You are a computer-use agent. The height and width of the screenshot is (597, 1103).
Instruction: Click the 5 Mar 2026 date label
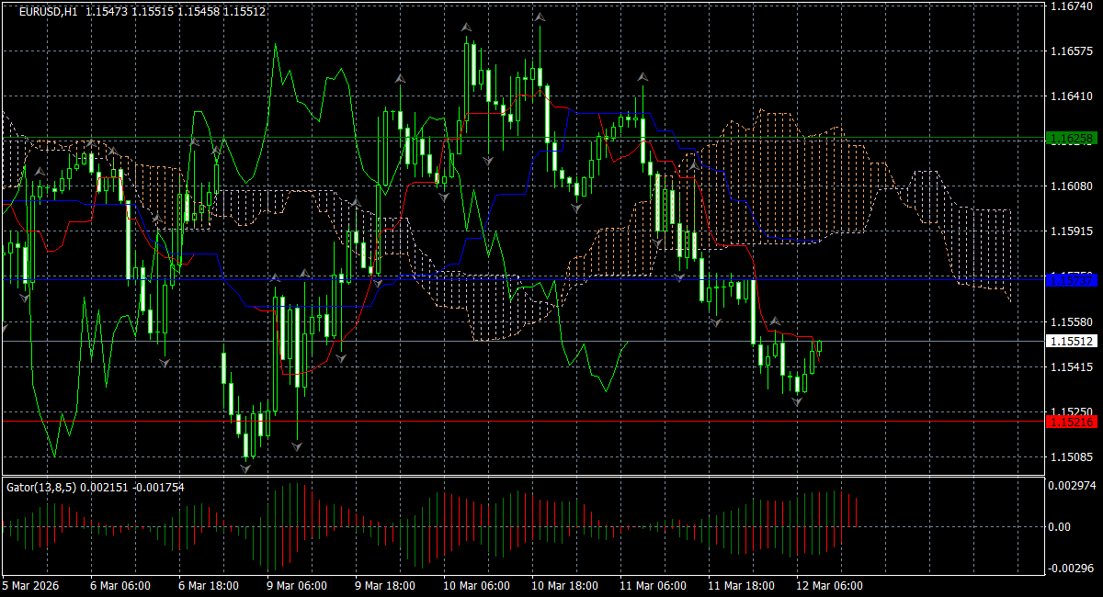28,585
